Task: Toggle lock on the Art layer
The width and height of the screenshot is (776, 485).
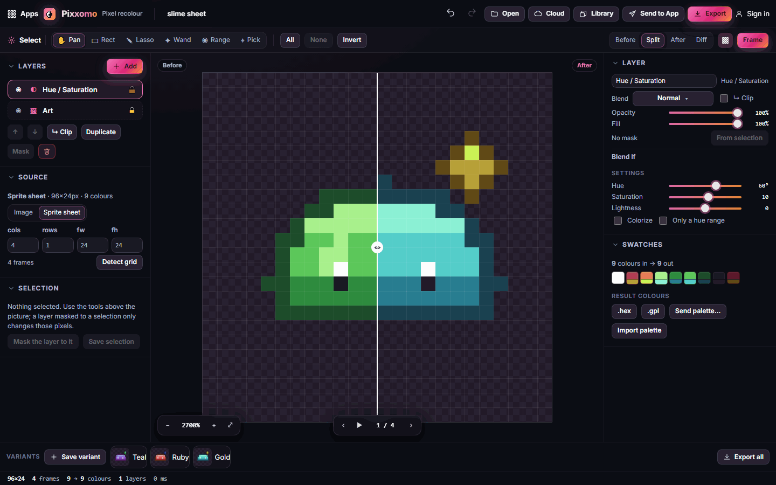Action: [132, 110]
